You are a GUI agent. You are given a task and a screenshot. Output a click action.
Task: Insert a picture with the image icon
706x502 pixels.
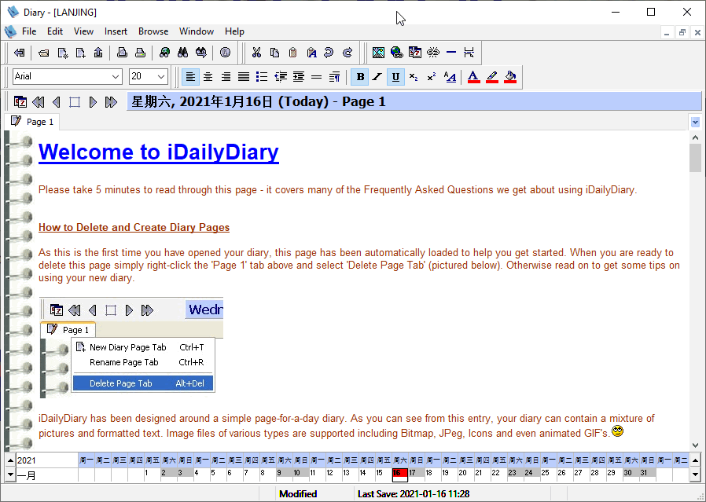click(378, 53)
